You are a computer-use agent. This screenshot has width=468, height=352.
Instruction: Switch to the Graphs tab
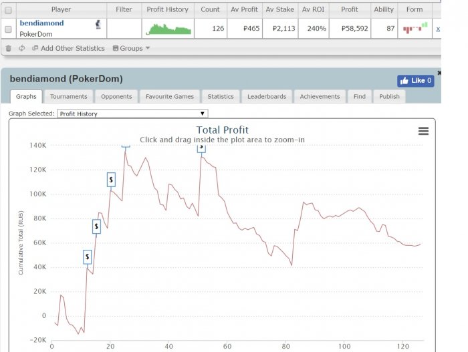[x=26, y=96]
